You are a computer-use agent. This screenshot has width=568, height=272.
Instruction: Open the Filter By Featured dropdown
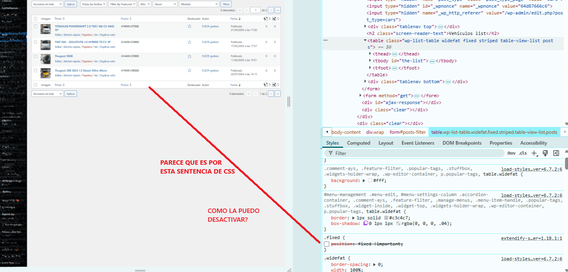122,4
